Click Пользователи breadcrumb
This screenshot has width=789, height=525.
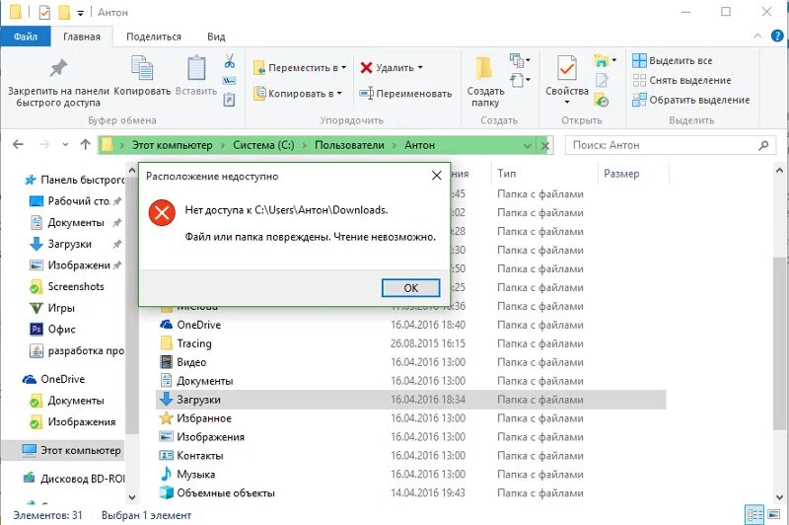pos(349,145)
